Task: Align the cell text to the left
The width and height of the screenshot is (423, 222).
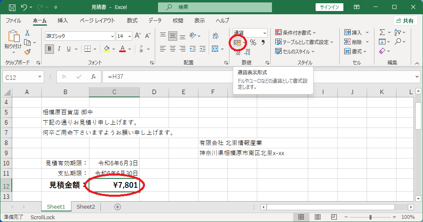Action: (x=163, y=49)
